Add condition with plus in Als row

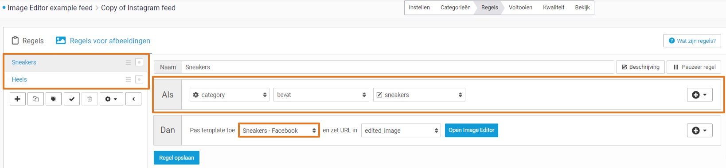(x=700, y=95)
